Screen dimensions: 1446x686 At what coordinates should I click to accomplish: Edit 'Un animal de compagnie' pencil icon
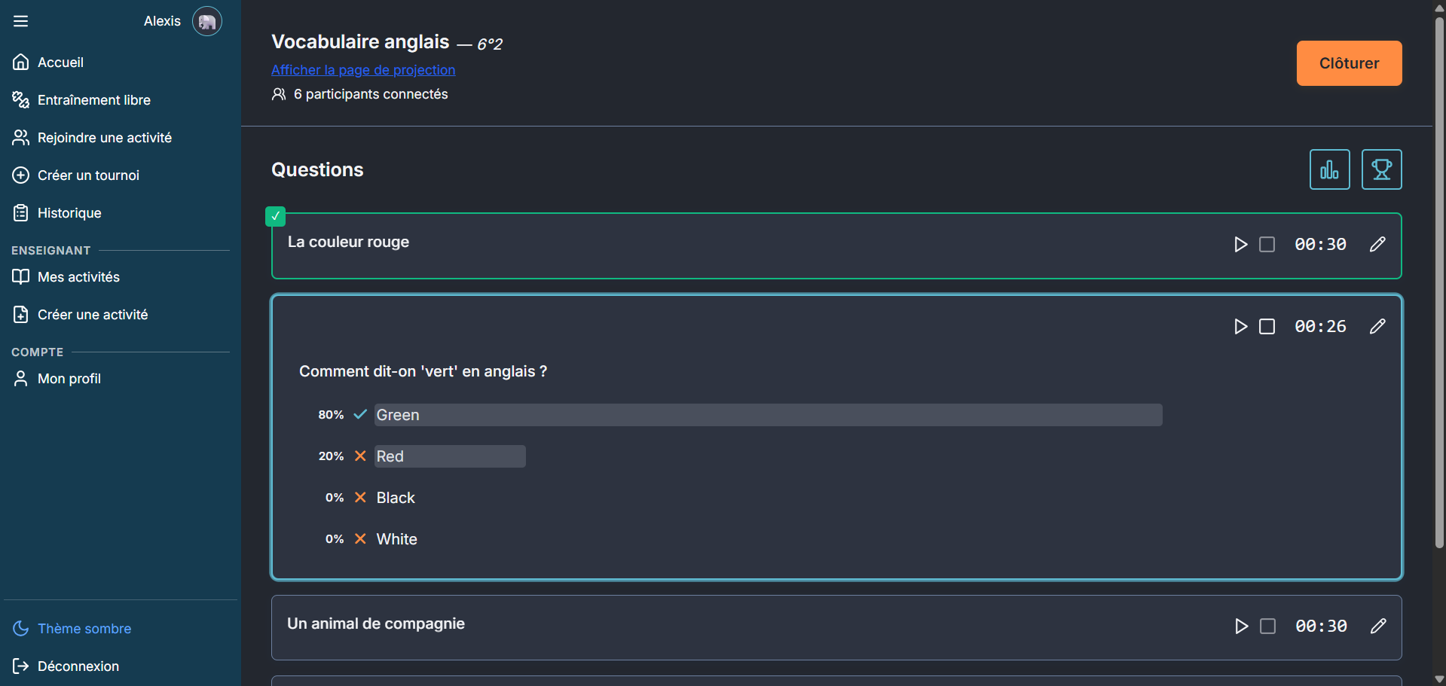1378,626
